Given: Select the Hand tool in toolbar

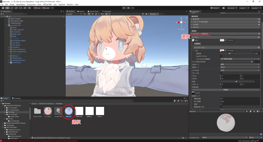Looking at the screenshot, I should (x=3, y=8).
